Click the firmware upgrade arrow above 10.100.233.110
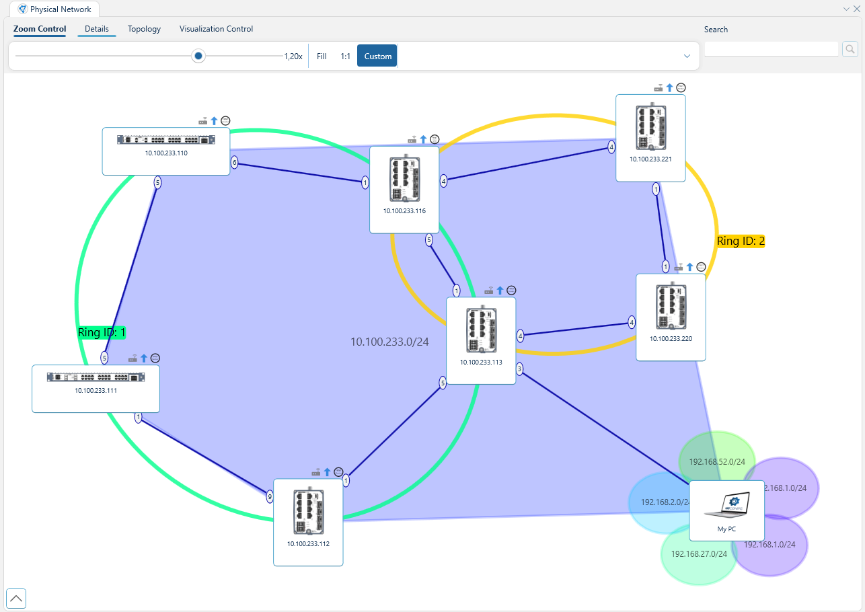This screenshot has height=612, width=865. tap(213, 120)
